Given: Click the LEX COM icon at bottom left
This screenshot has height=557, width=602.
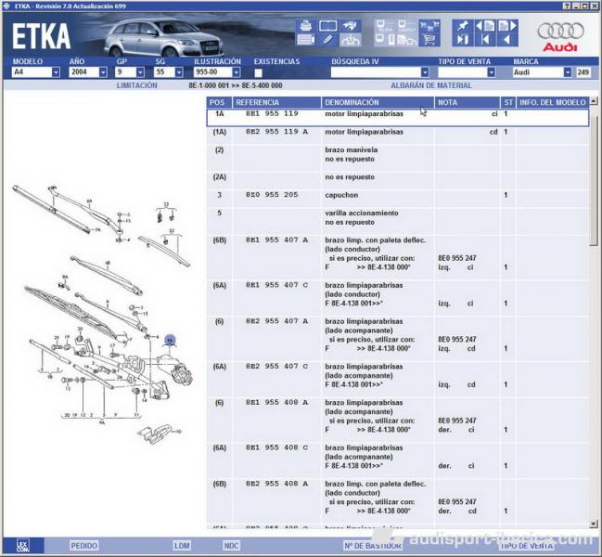Looking at the screenshot, I should click(22, 546).
